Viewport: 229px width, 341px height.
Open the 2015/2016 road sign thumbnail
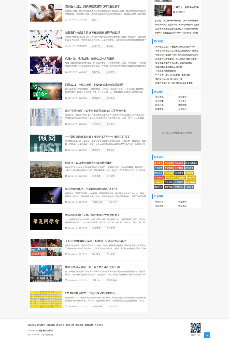point(46,91)
